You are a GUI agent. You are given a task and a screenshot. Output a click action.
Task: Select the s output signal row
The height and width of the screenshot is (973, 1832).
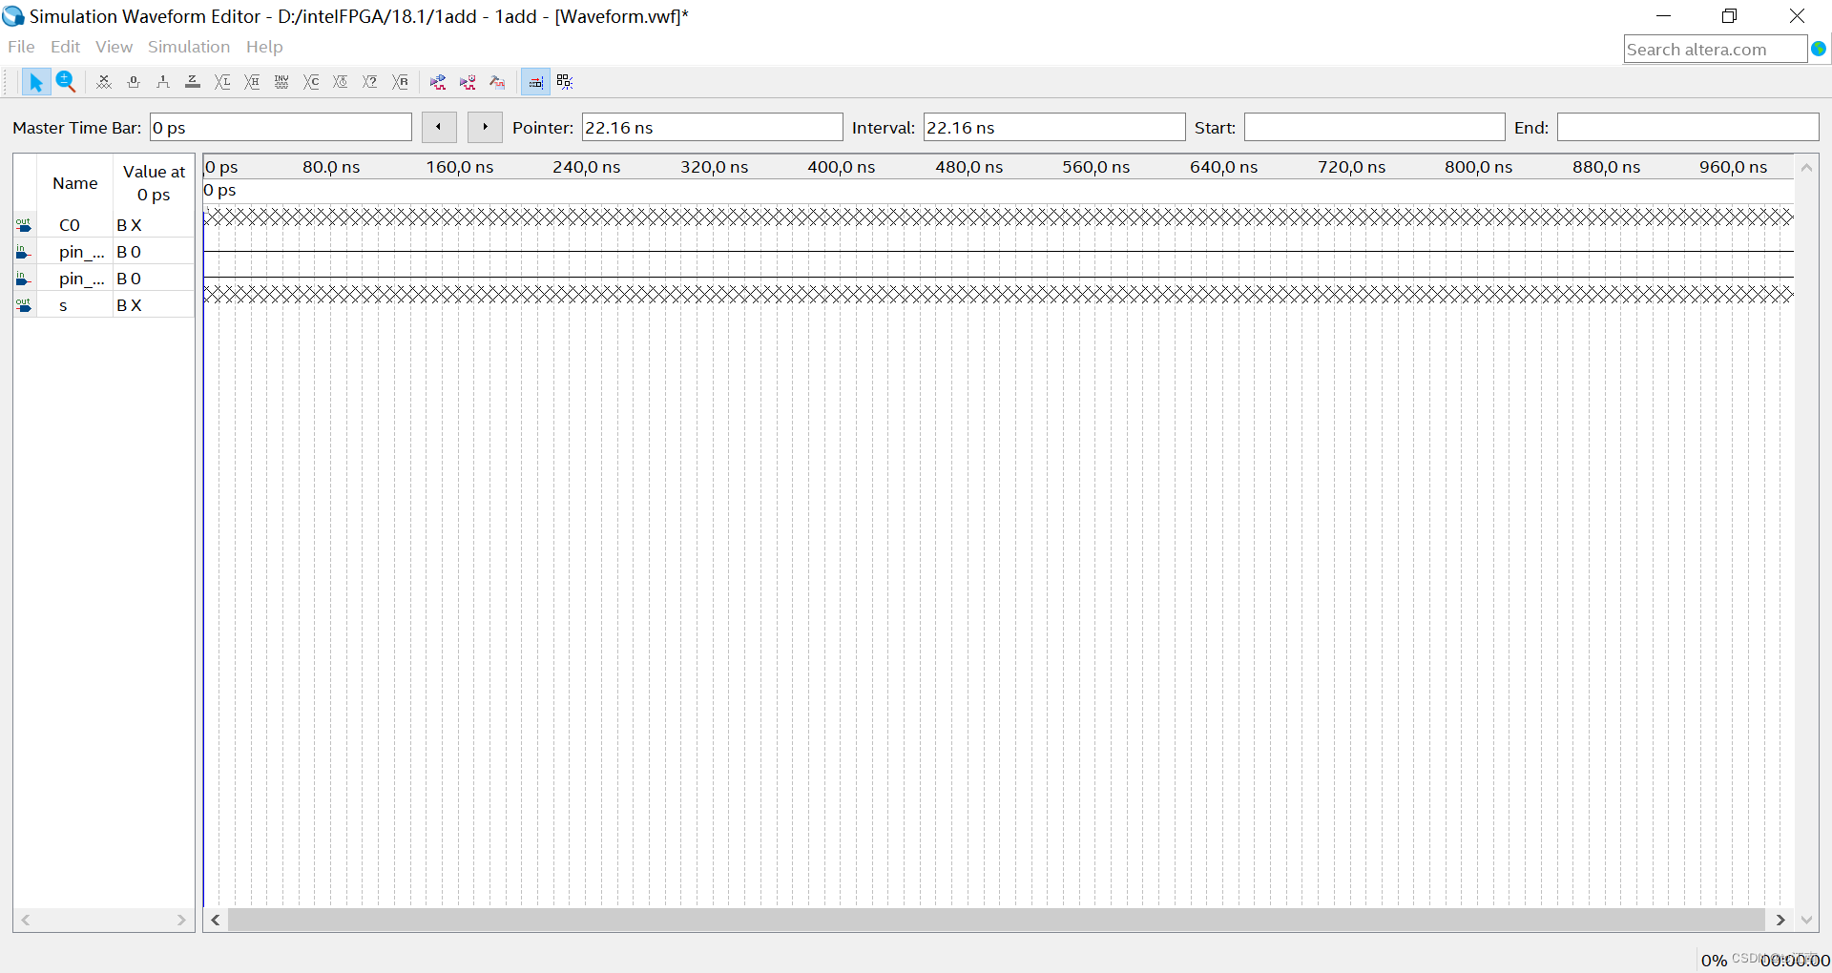[104, 305]
